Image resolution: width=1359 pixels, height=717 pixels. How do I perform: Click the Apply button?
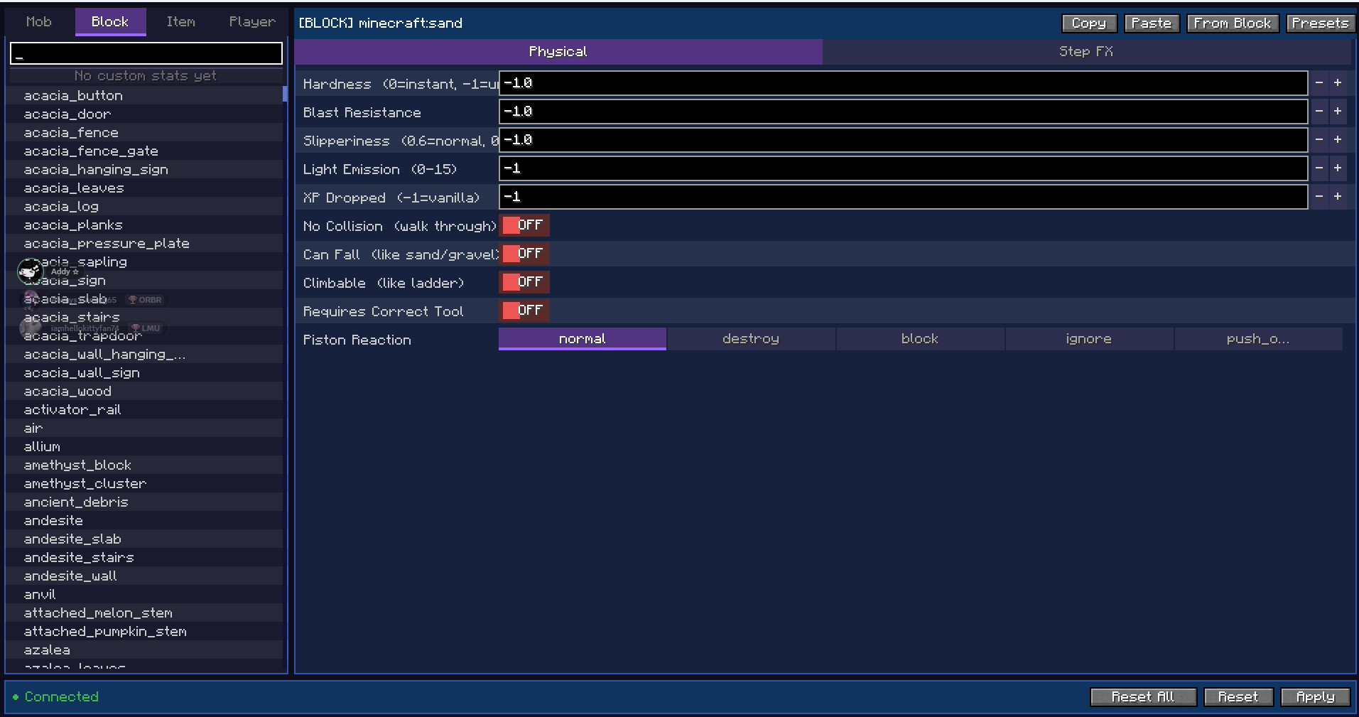tap(1316, 697)
